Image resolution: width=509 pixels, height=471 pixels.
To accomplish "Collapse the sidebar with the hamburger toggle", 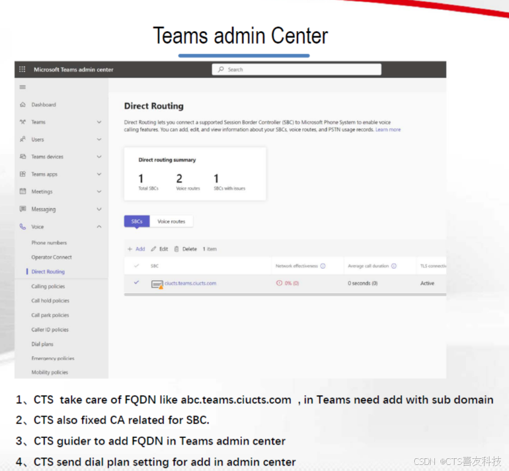I will point(23,87).
